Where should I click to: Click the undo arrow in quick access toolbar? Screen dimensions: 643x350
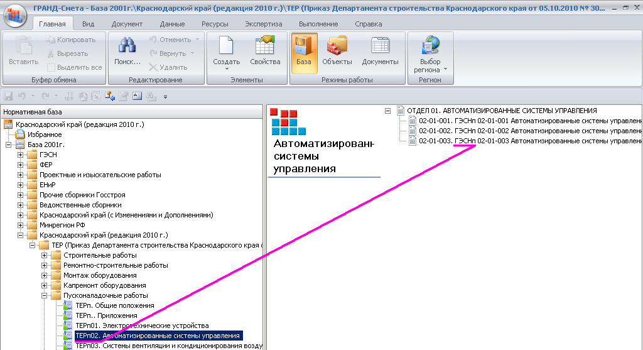coord(22,96)
